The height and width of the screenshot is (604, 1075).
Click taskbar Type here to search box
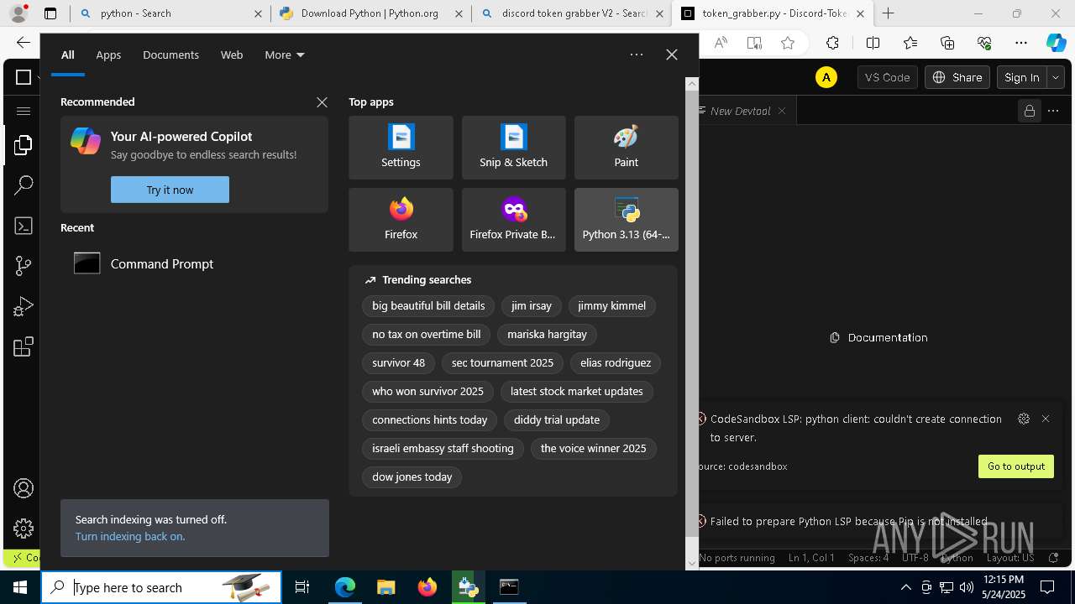tap(161, 587)
